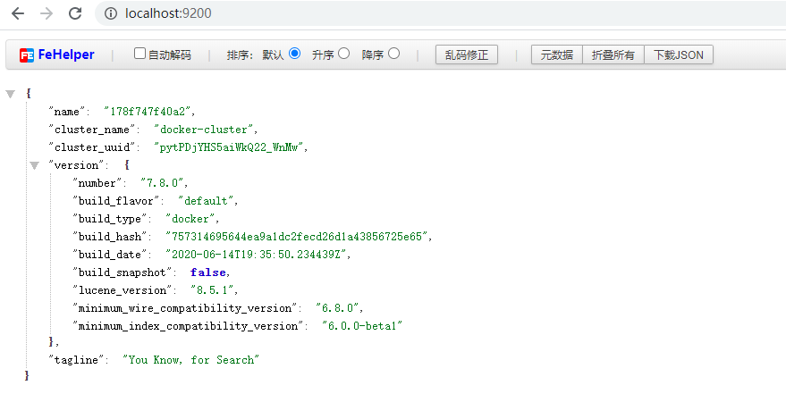Click the 元数据 button
This screenshot has width=786, height=419.
click(x=557, y=54)
